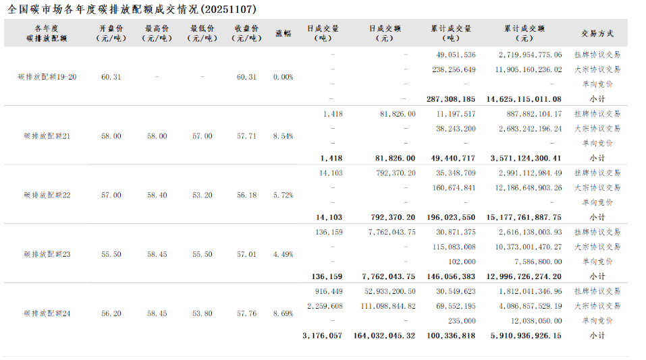Click the 交易方式 column header
This screenshot has width=646, height=360.
click(597, 33)
